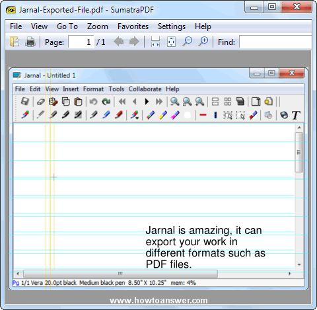The width and height of the screenshot is (317, 310).
Task: Open the Zoom menu
Action: [98, 26]
